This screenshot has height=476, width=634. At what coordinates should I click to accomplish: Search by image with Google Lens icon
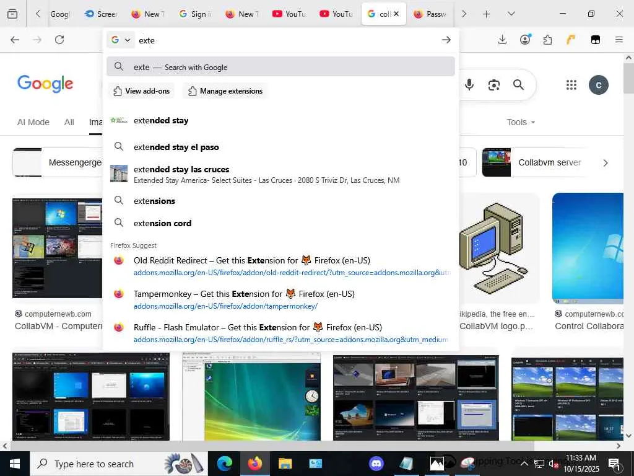(493, 85)
